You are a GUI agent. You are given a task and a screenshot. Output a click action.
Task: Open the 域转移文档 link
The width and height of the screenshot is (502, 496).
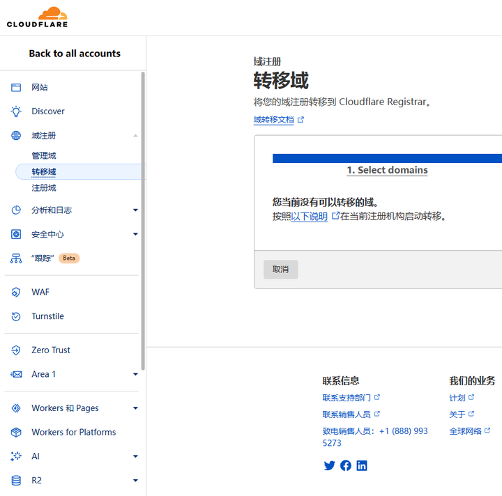tap(274, 120)
